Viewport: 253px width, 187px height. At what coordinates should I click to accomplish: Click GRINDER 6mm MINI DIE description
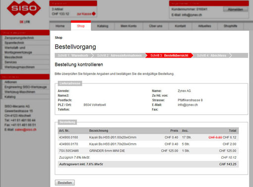(x=107, y=151)
